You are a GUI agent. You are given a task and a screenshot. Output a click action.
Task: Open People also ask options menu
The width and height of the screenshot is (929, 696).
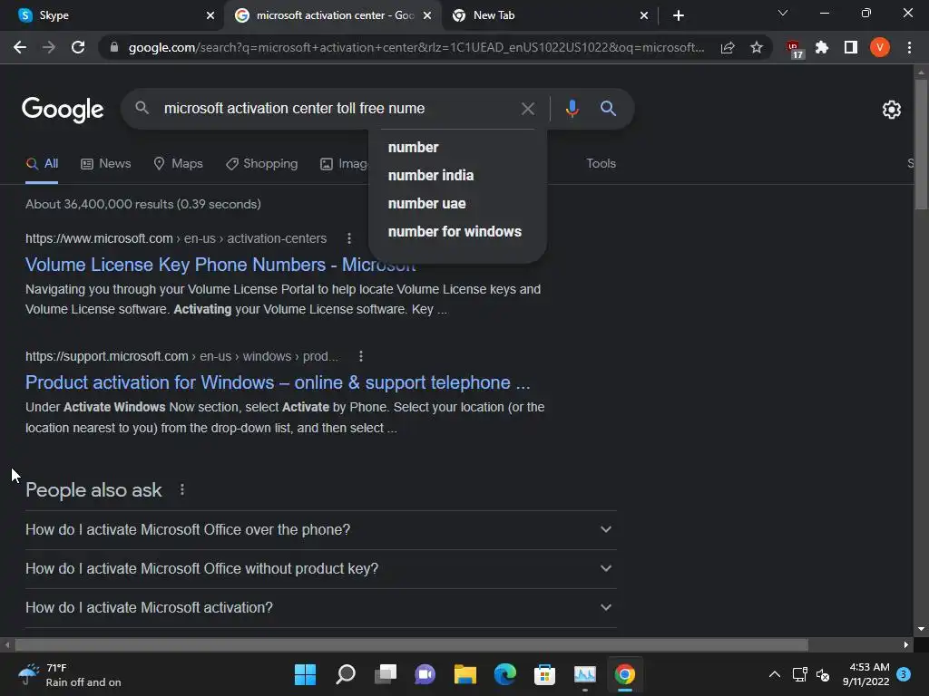pyautogui.click(x=181, y=490)
